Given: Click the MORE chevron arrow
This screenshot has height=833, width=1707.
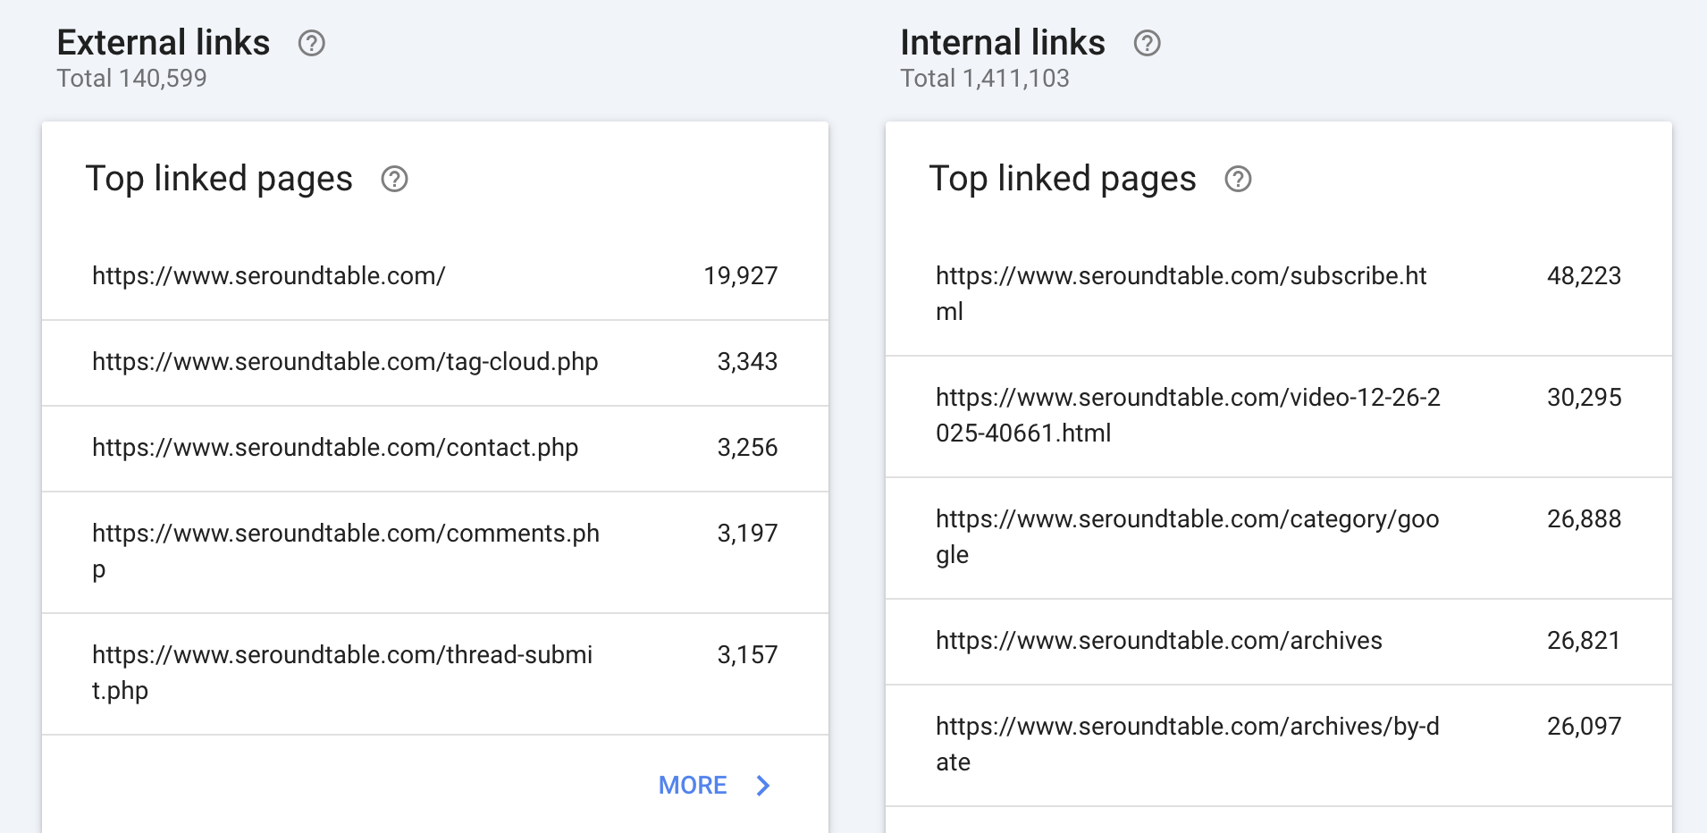Looking at the screenshot, I should [x=762, y=786].
